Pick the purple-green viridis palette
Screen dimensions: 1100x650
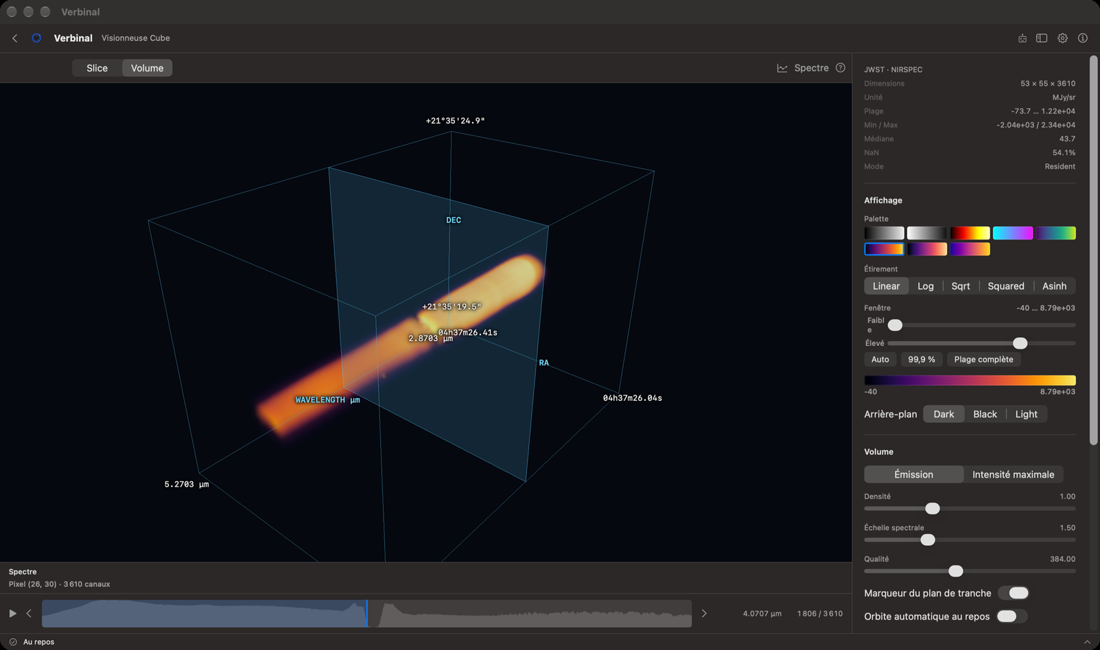pos(1055,233)
